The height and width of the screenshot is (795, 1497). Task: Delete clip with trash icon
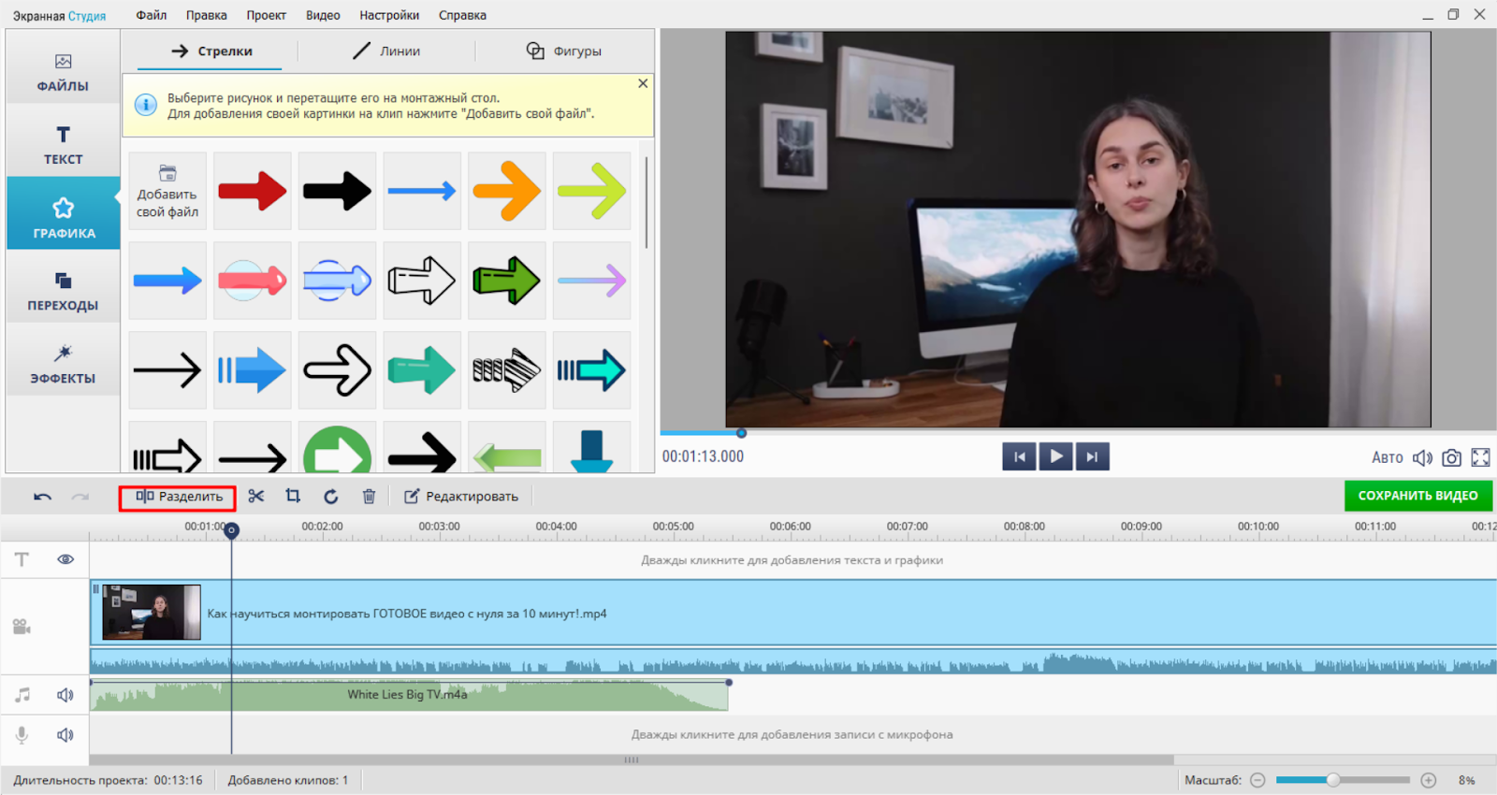(369, 497)
